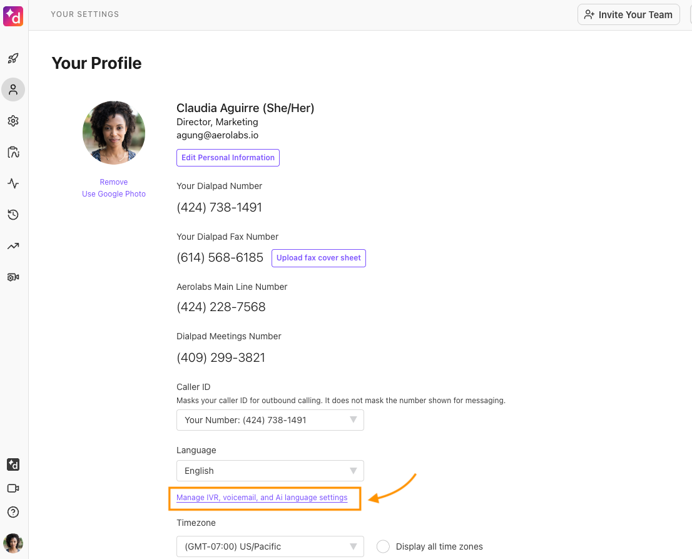Click the Remove photo link
692x559 pixels.
coord(114,182)
